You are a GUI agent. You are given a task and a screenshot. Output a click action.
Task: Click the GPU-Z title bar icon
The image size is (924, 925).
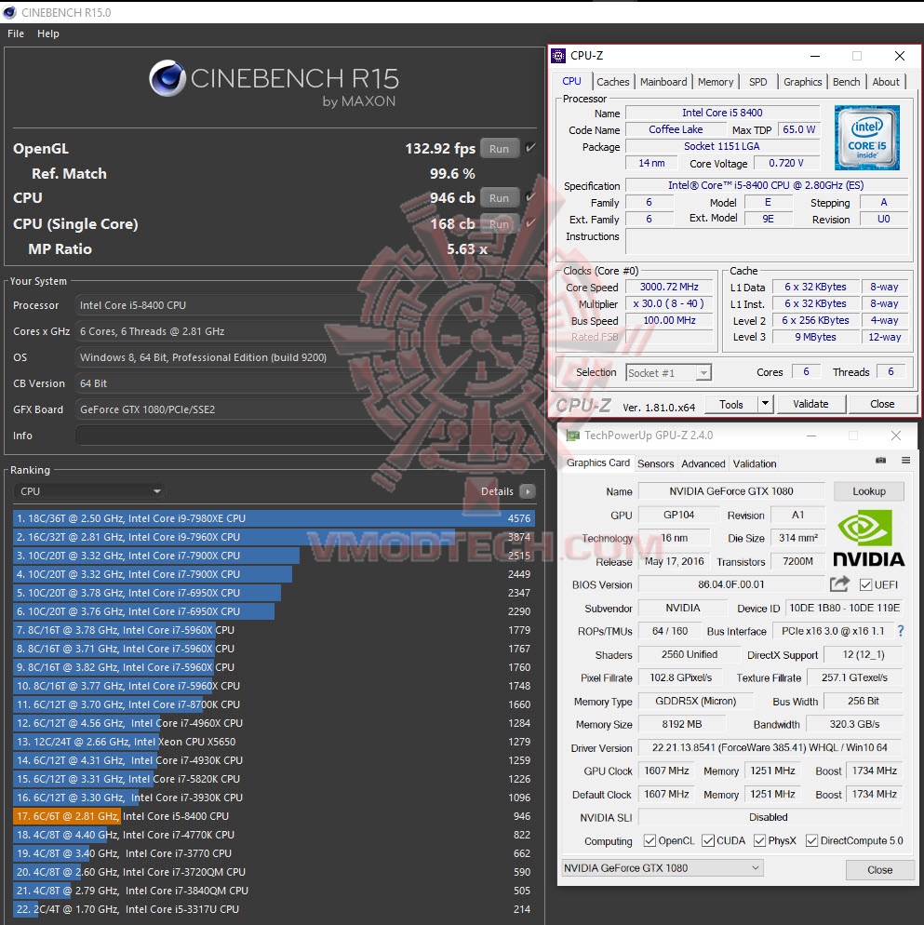point(573,436)
